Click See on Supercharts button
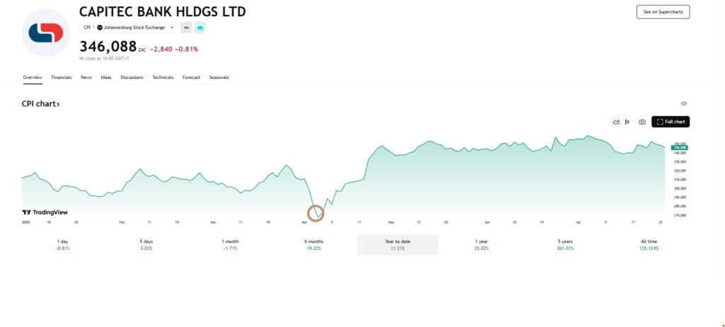This screenshot has width=725, height=327. (663, 12)
